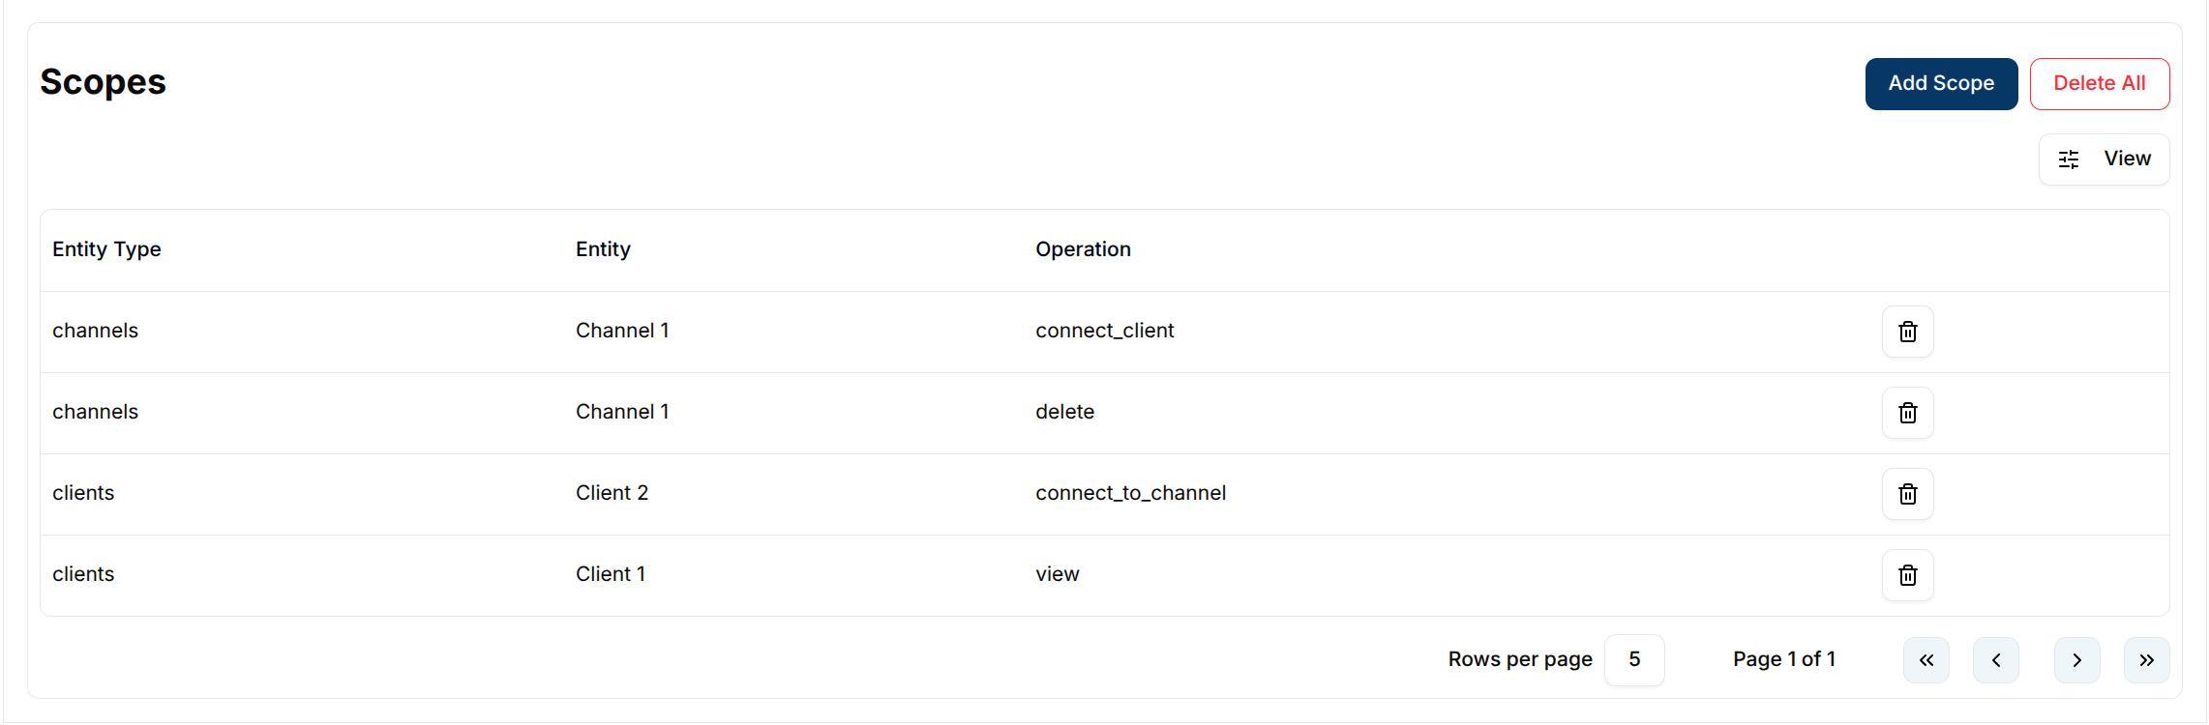Click the Entity column header
Image resolution: width=2209 pixels, height=725 pixels.
point(603,248)
